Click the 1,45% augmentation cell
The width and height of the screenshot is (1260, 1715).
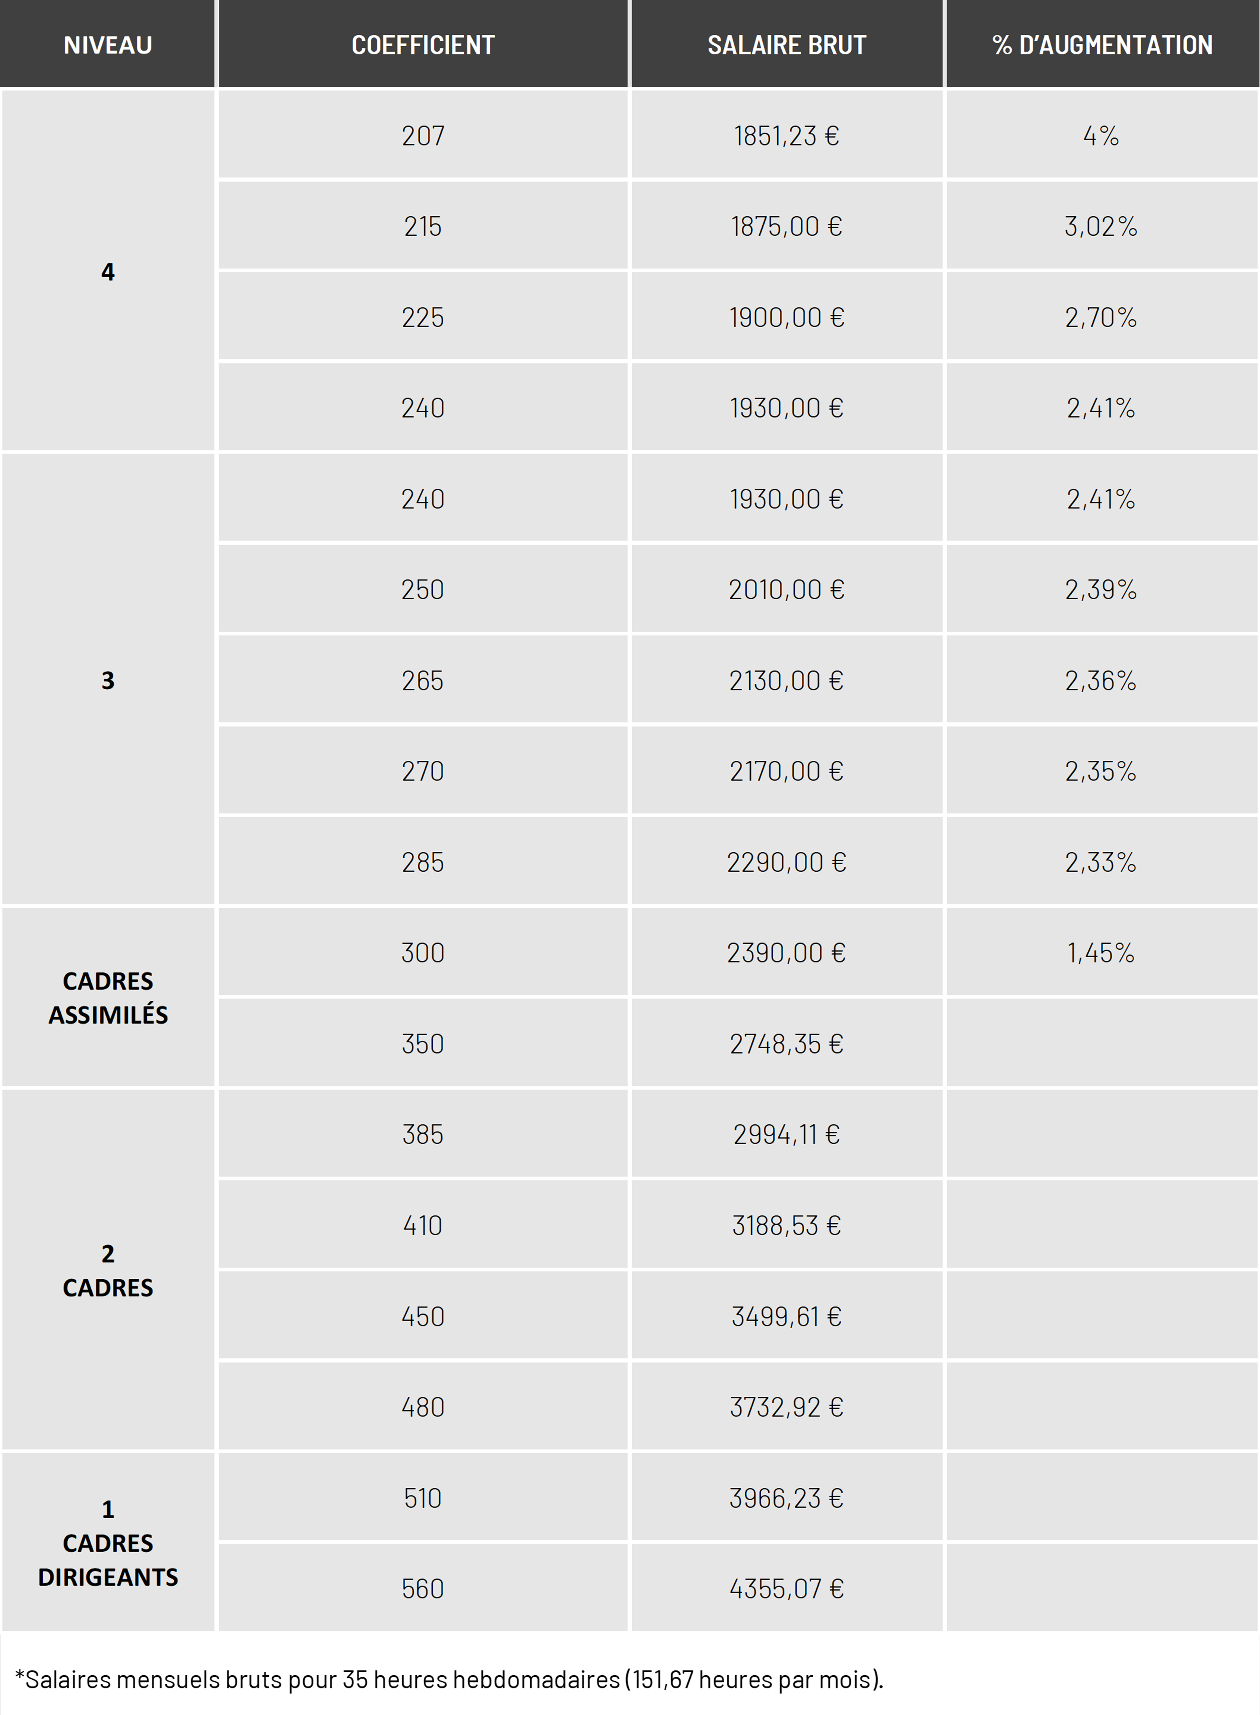pos(1102,952)
